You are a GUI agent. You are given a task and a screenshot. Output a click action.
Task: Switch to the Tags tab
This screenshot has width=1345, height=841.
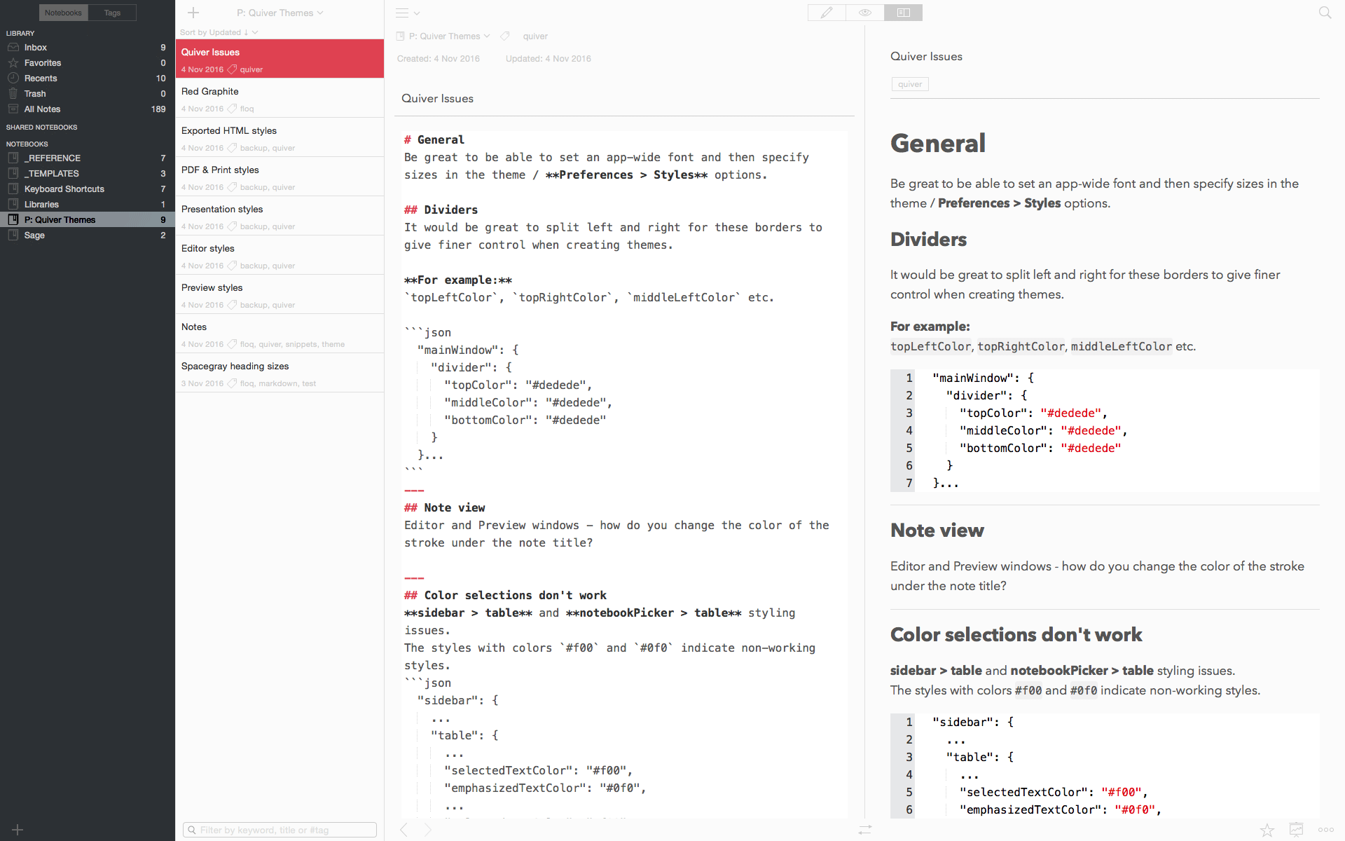[112, 13]
